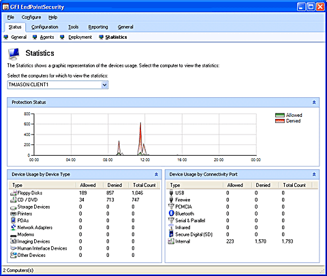Open the General status sub-view
The height and width of the screenshot is (276, 327).
click(19, 37)
